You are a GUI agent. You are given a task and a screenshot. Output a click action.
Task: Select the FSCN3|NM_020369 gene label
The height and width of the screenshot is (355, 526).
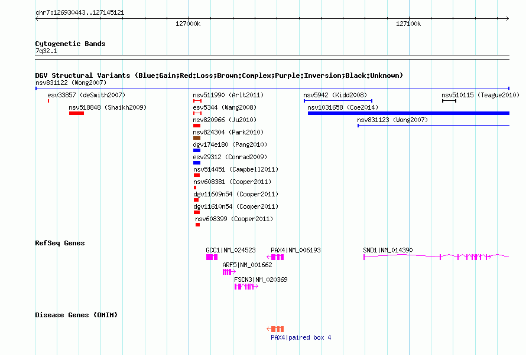point(261,280)
